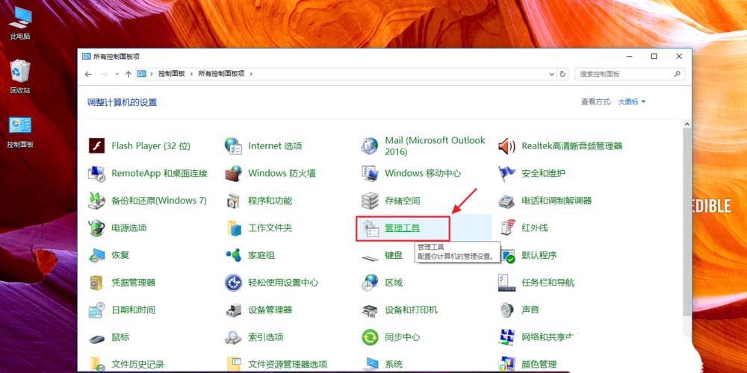Click the 控制面板 breadcrumb segment
This screenshot has width=747, height=373.
[172, 74]
